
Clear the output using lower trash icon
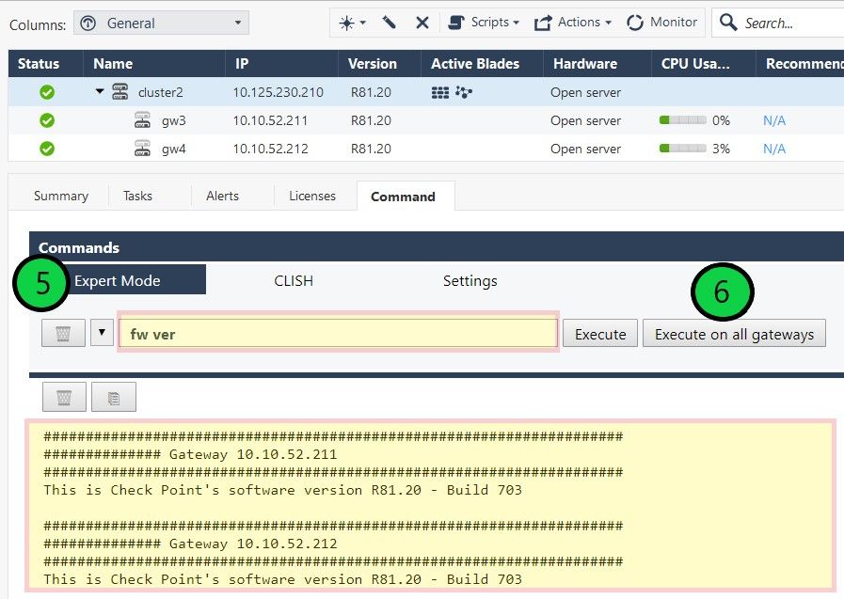[63, 397]
